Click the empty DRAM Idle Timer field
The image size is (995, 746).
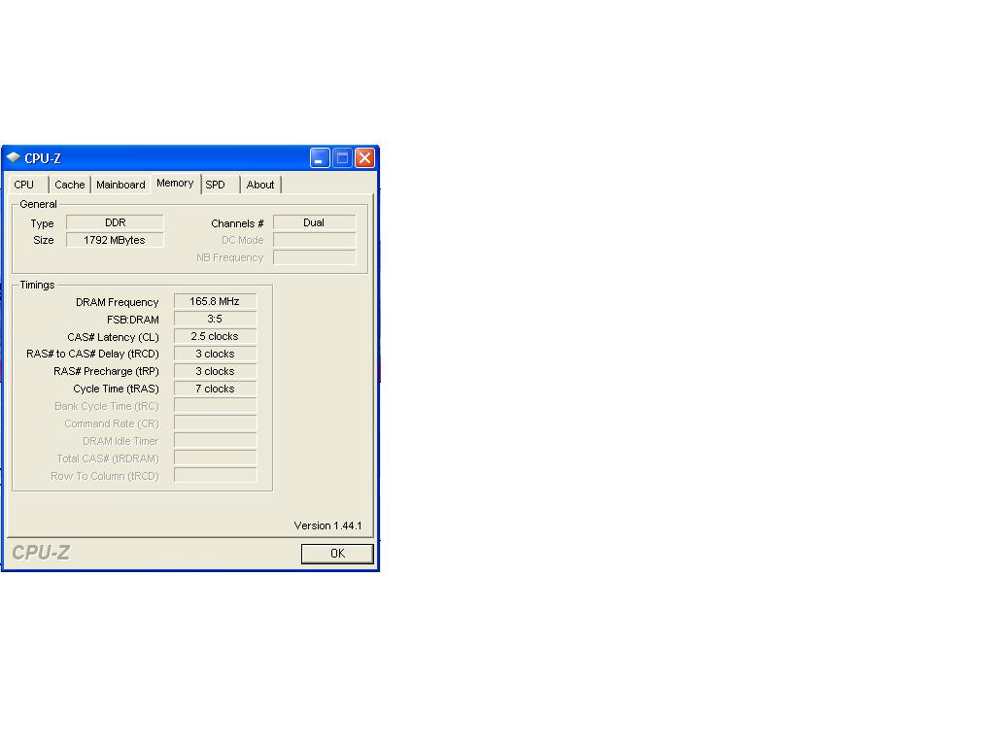coord(215,441)
